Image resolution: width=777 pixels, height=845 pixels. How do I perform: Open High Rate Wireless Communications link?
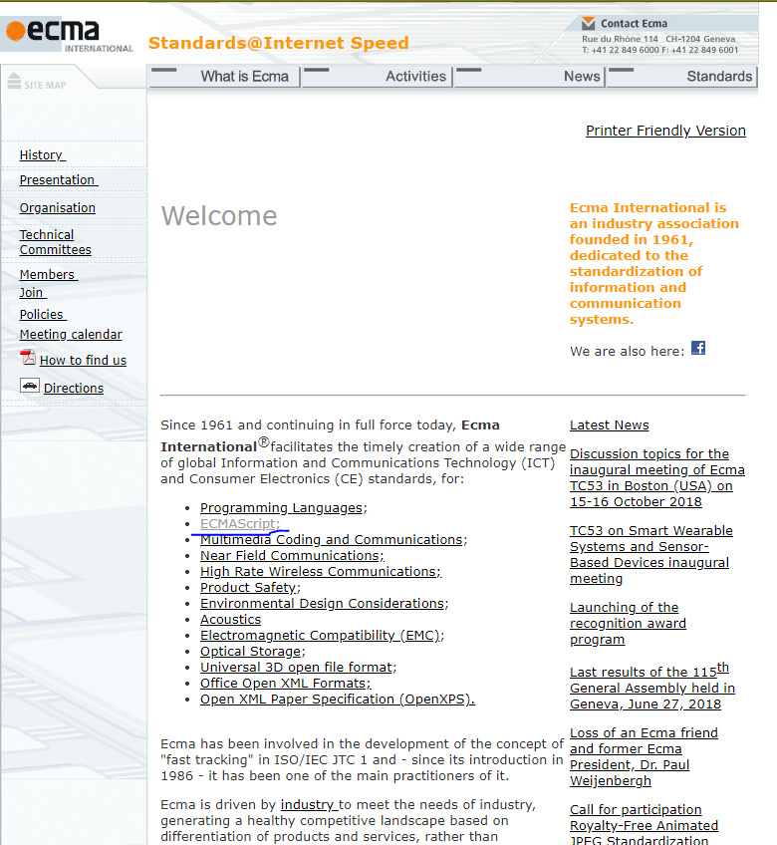coord(319,572)
